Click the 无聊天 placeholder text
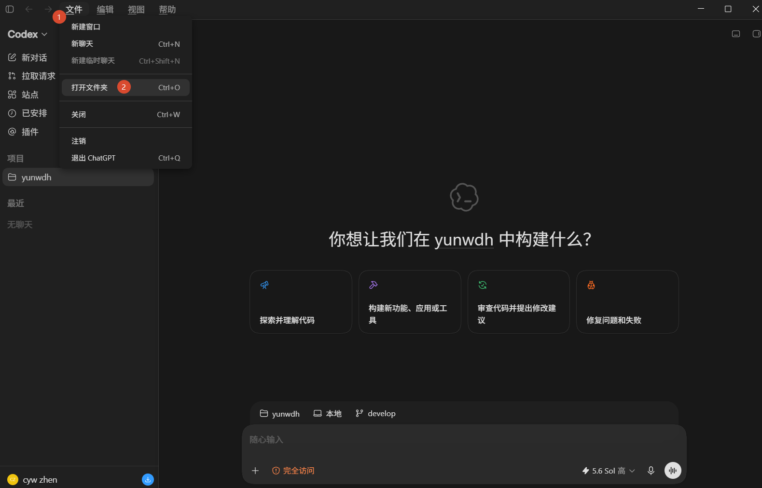The width and height of the screenshot is (762, 488). pyautogui.click(x=20, y=224)
